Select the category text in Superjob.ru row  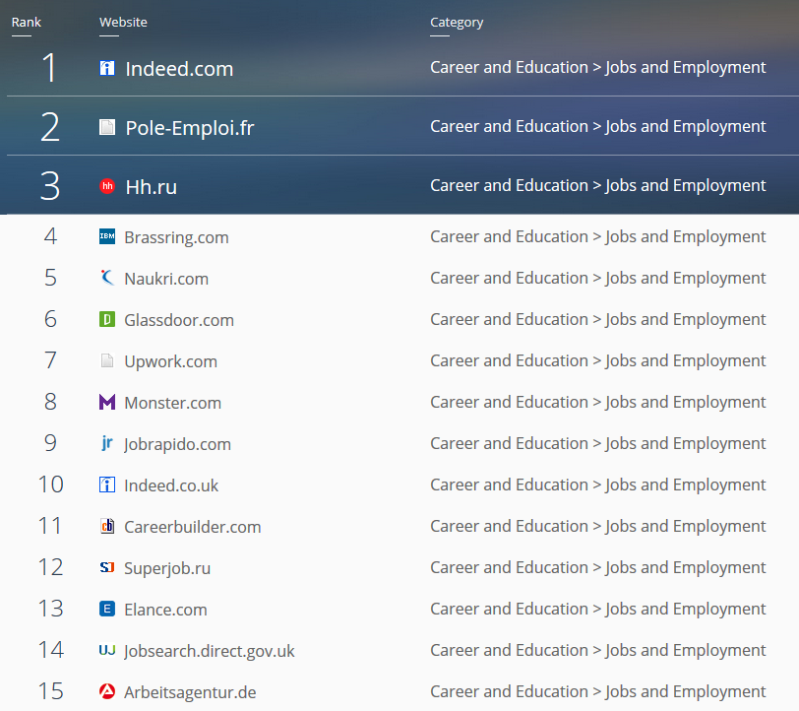(x=597, y=567)
